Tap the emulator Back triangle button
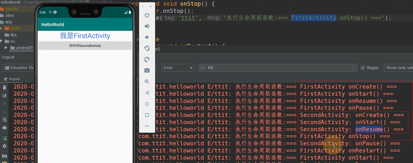 (x=147, y=93)
